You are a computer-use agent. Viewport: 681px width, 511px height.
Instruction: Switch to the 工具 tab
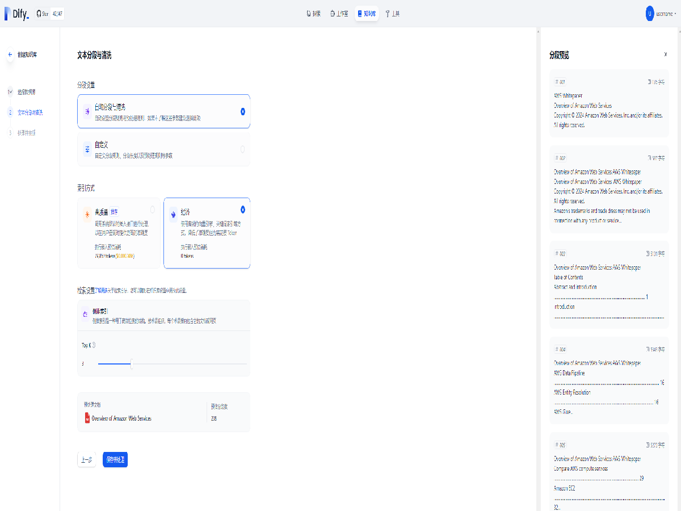coord(392,14)
